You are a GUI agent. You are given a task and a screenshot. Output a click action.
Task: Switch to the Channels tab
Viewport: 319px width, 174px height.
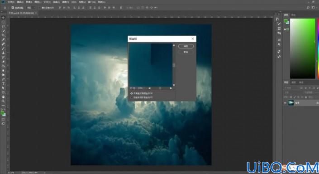pos(294,82)
